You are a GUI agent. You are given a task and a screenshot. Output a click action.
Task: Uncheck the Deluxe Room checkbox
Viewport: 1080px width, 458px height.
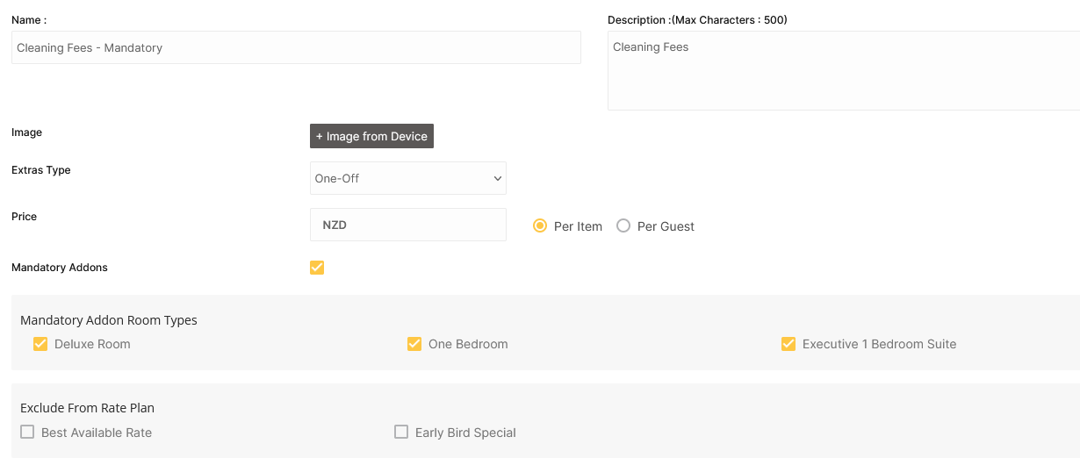coord(40,344)
